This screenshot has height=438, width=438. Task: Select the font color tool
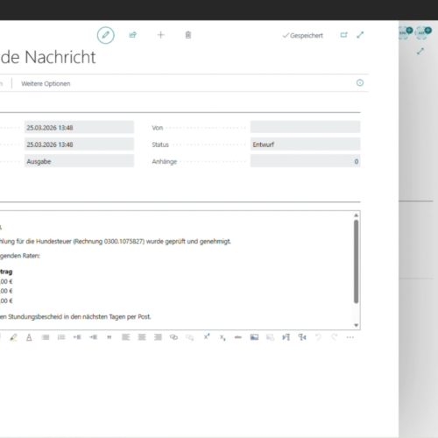click(x=29, y=337)
